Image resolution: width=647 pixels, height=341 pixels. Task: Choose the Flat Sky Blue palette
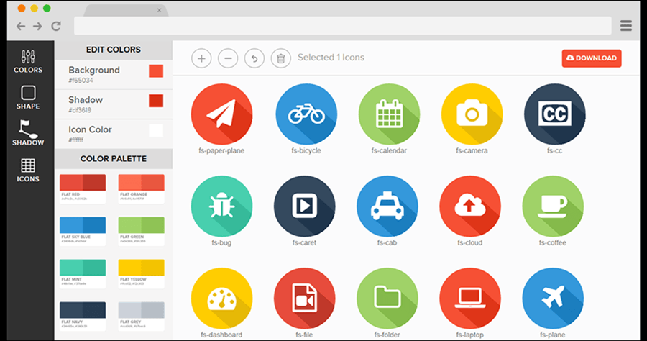[x=83, y=231]
